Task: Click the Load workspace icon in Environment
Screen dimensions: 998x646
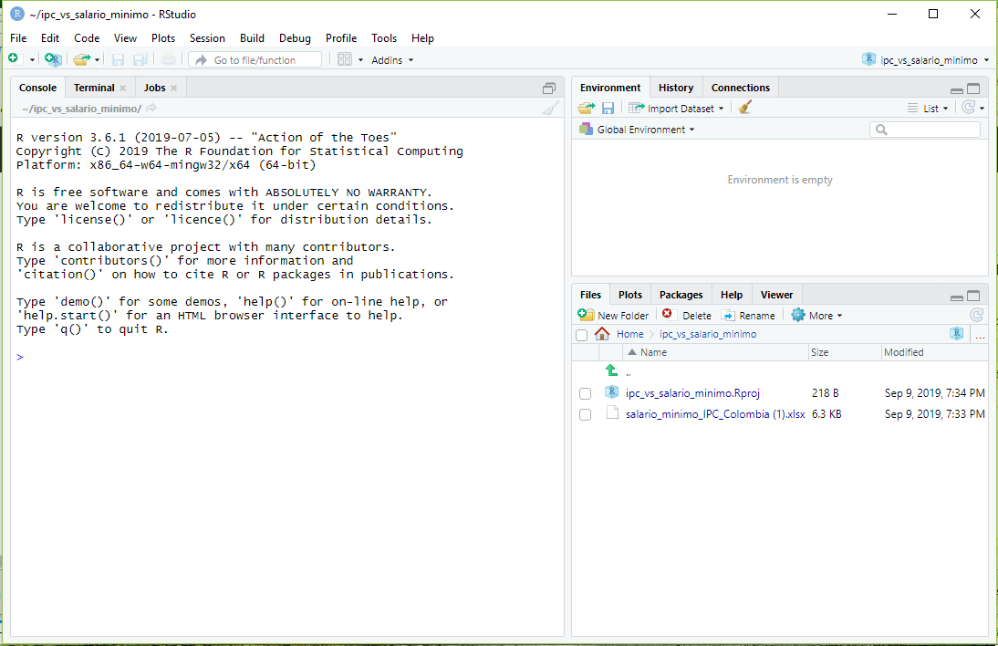Action: click(587, 109)
